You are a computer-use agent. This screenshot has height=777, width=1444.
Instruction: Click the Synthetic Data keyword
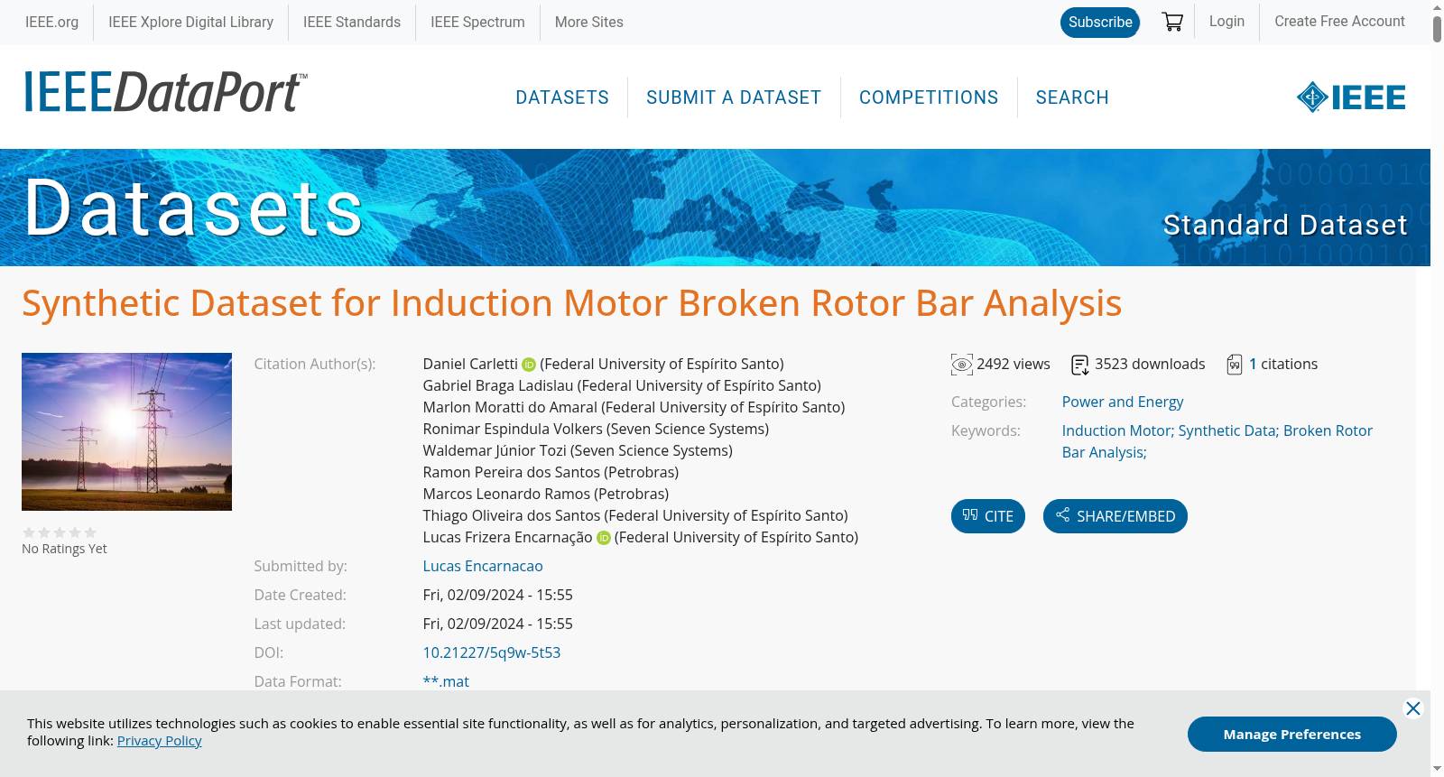[x=1229, y=430]
